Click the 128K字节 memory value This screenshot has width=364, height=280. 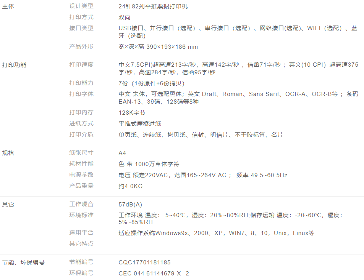point(132,113)
